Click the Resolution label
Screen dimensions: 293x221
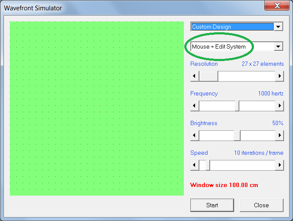coord(204,64)
